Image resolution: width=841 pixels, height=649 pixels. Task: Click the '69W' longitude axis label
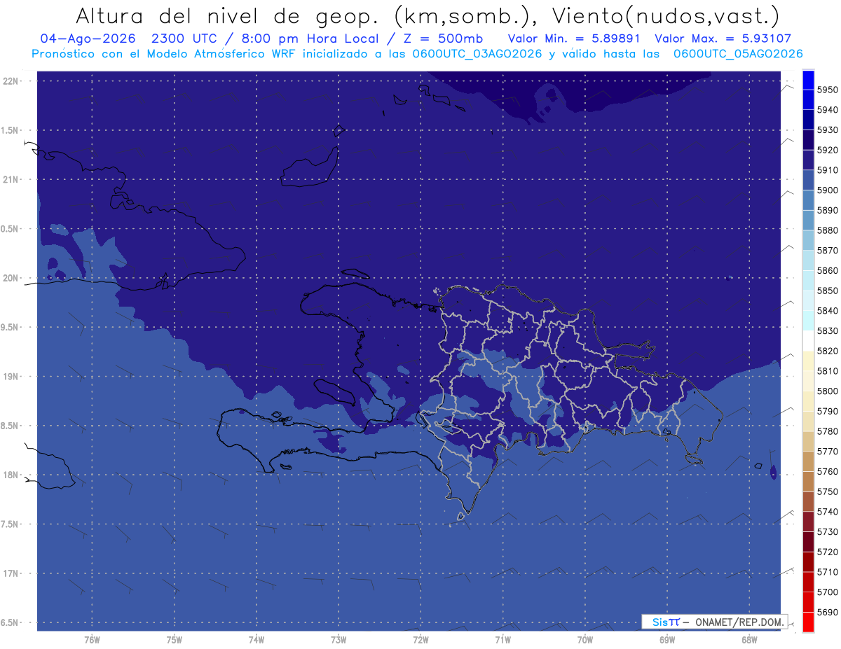(x=667, y=641)
